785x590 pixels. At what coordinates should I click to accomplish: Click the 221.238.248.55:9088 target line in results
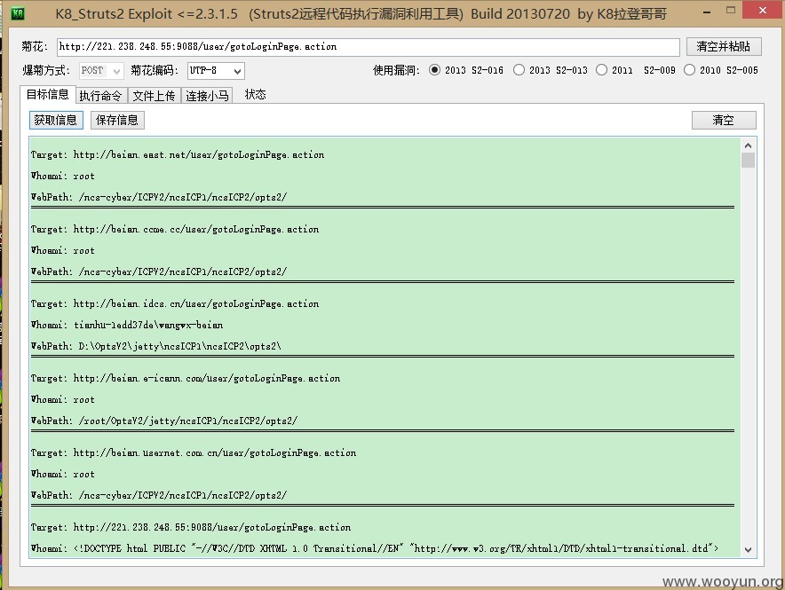point(191,527)
